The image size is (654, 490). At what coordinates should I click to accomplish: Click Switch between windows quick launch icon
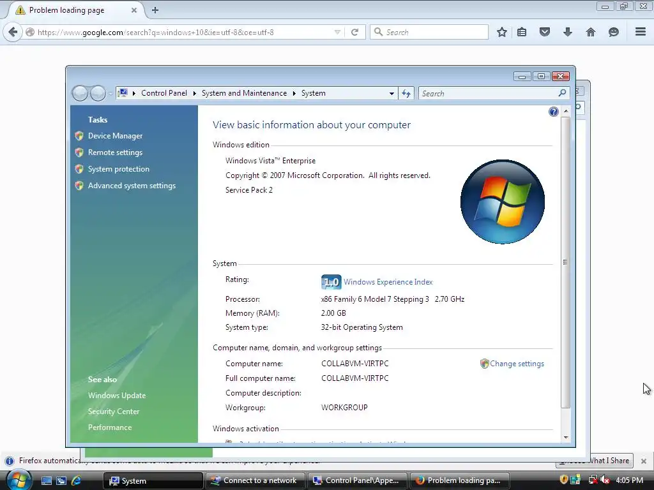click(61, 481)
